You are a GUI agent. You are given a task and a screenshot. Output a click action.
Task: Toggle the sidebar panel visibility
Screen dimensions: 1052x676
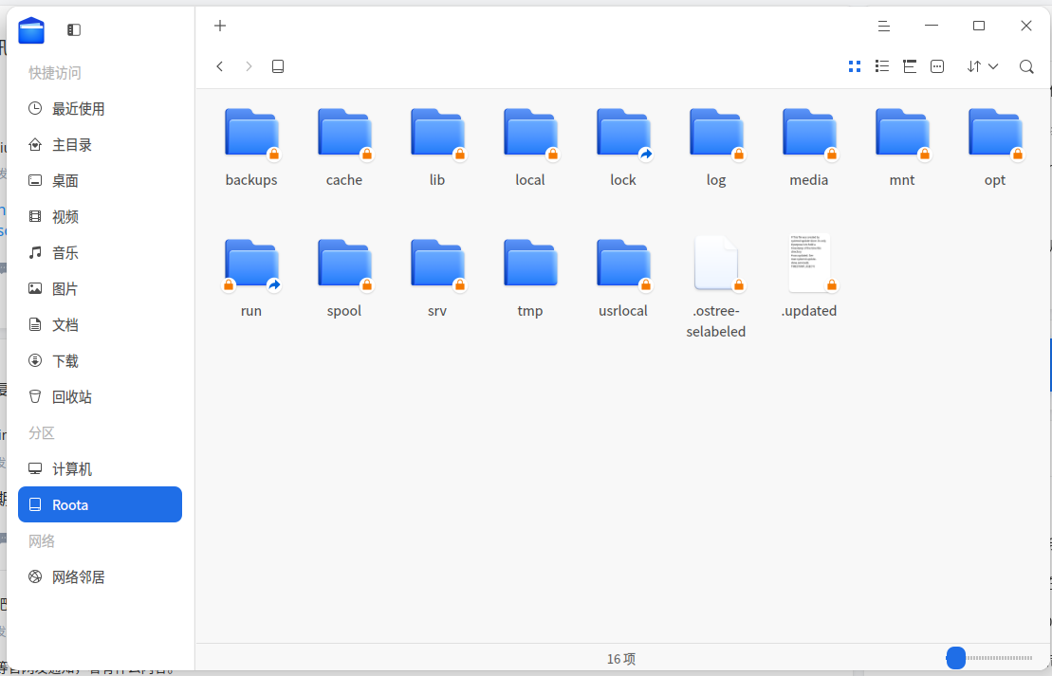point(74,30)
